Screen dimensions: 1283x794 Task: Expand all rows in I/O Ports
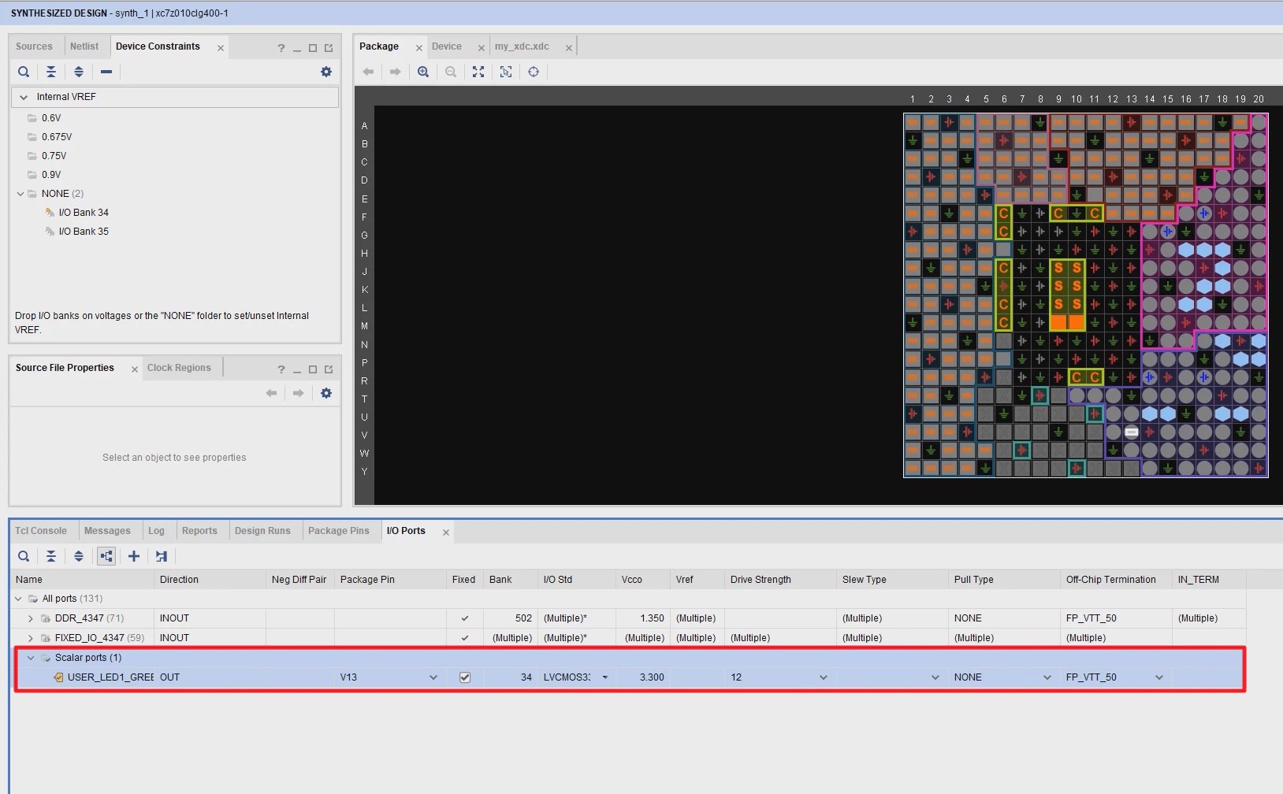79,556
